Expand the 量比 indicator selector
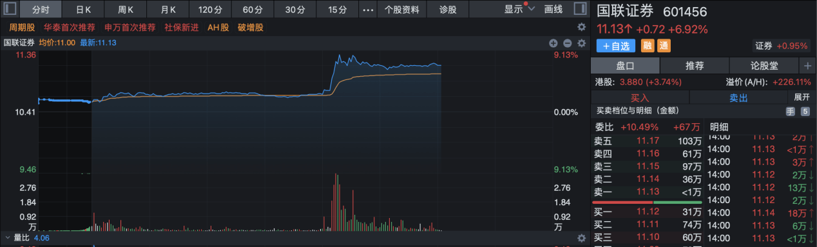This screenshot has height=247, width=817. (8, 238)
